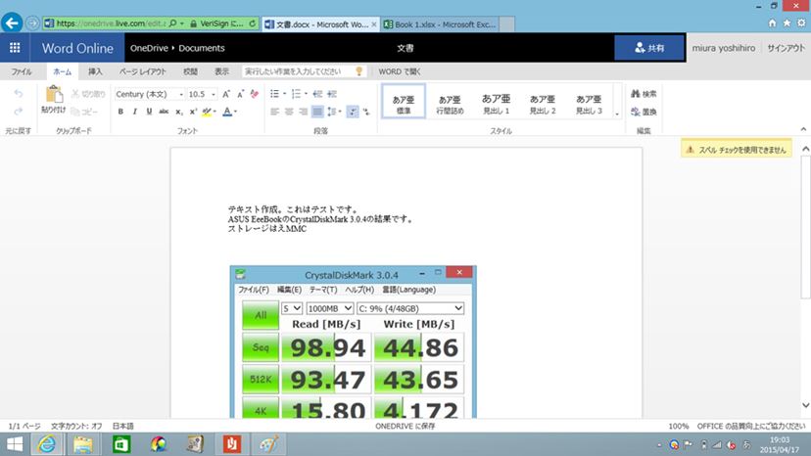811x456 pixels.
Task: Click the browser back arrow button
Action: coord(12,23)
